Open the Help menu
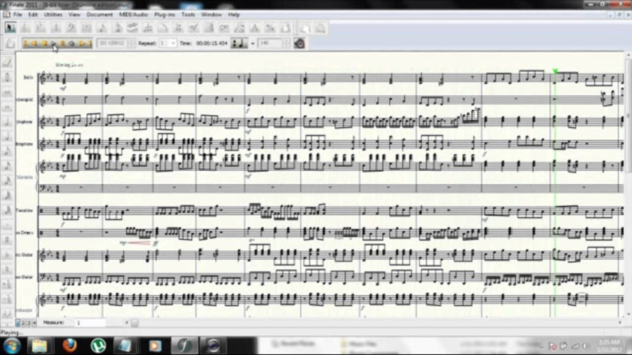Screen dimensions: 632x355 pyautogui.click(x=234, y=15)
